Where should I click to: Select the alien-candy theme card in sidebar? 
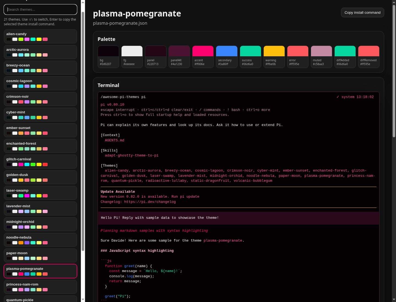point(40,36)
